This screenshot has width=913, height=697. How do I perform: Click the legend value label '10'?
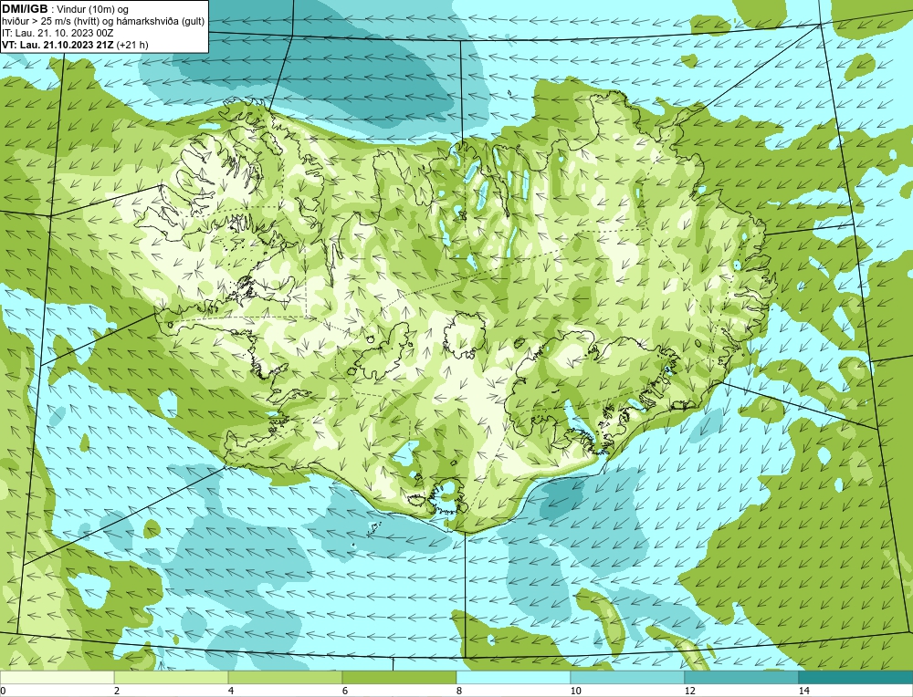pyautogui.click(x=575, y=692)
